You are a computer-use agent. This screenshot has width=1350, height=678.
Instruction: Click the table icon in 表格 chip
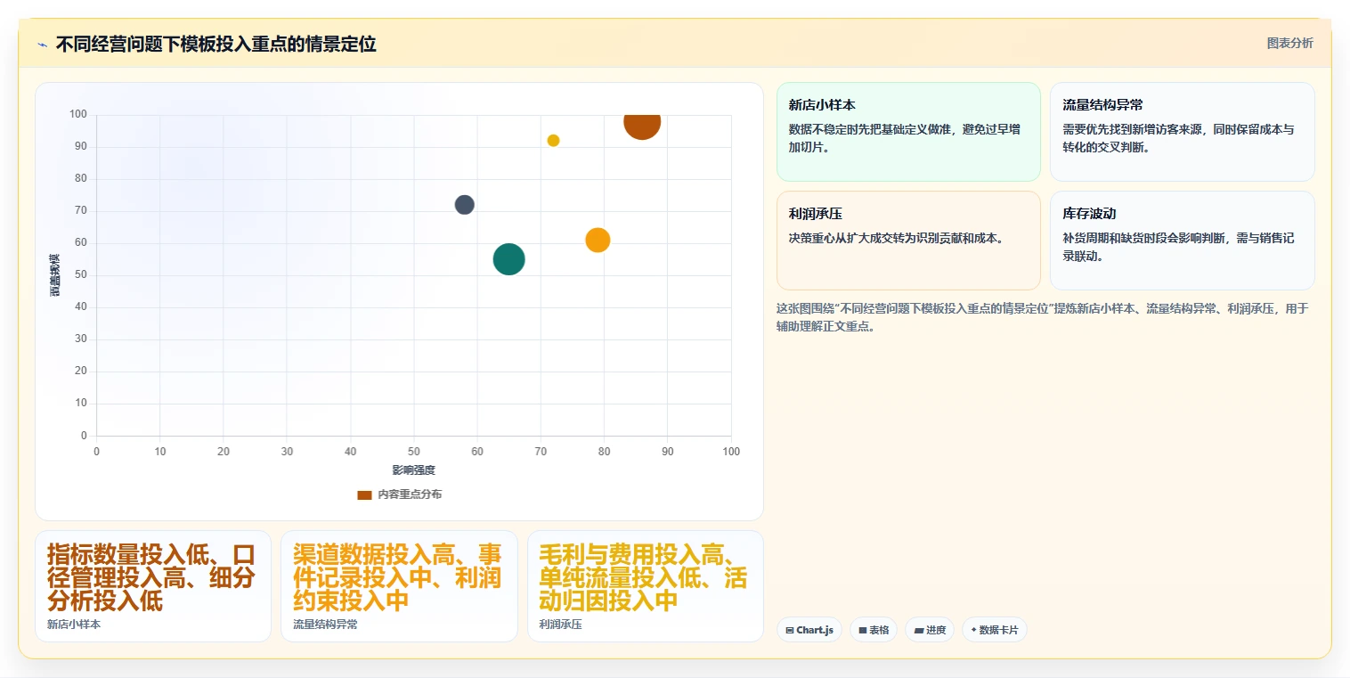(x=862, y=630)
